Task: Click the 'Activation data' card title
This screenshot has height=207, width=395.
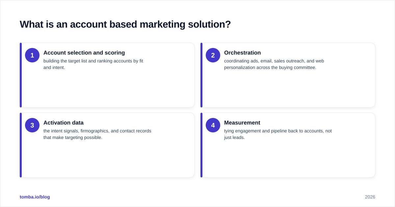Action: pos(64,123)
